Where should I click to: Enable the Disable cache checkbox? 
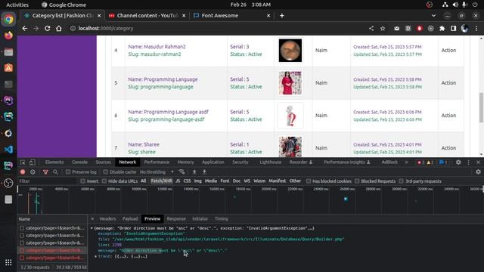click(x=106, y=172)
